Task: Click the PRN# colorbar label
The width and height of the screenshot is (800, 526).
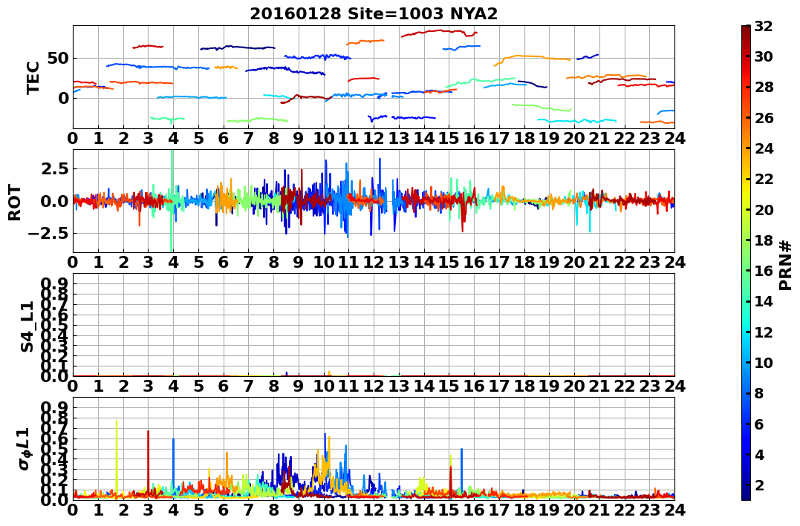Action: coord(786,266)
